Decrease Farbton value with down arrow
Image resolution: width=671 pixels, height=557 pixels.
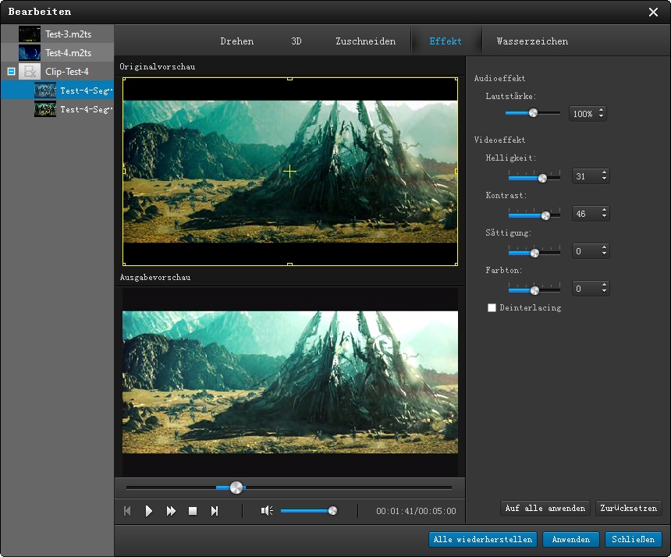click(604, 291)
